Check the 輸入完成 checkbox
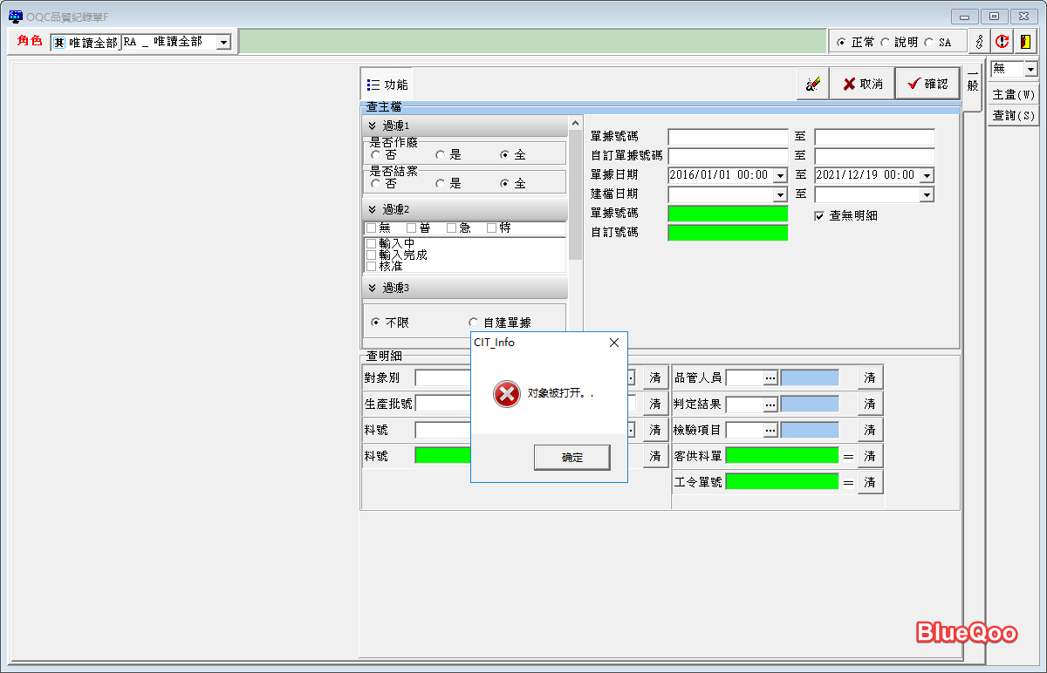Viewport: 1047px width, 673px height. [x=372, y=255]
